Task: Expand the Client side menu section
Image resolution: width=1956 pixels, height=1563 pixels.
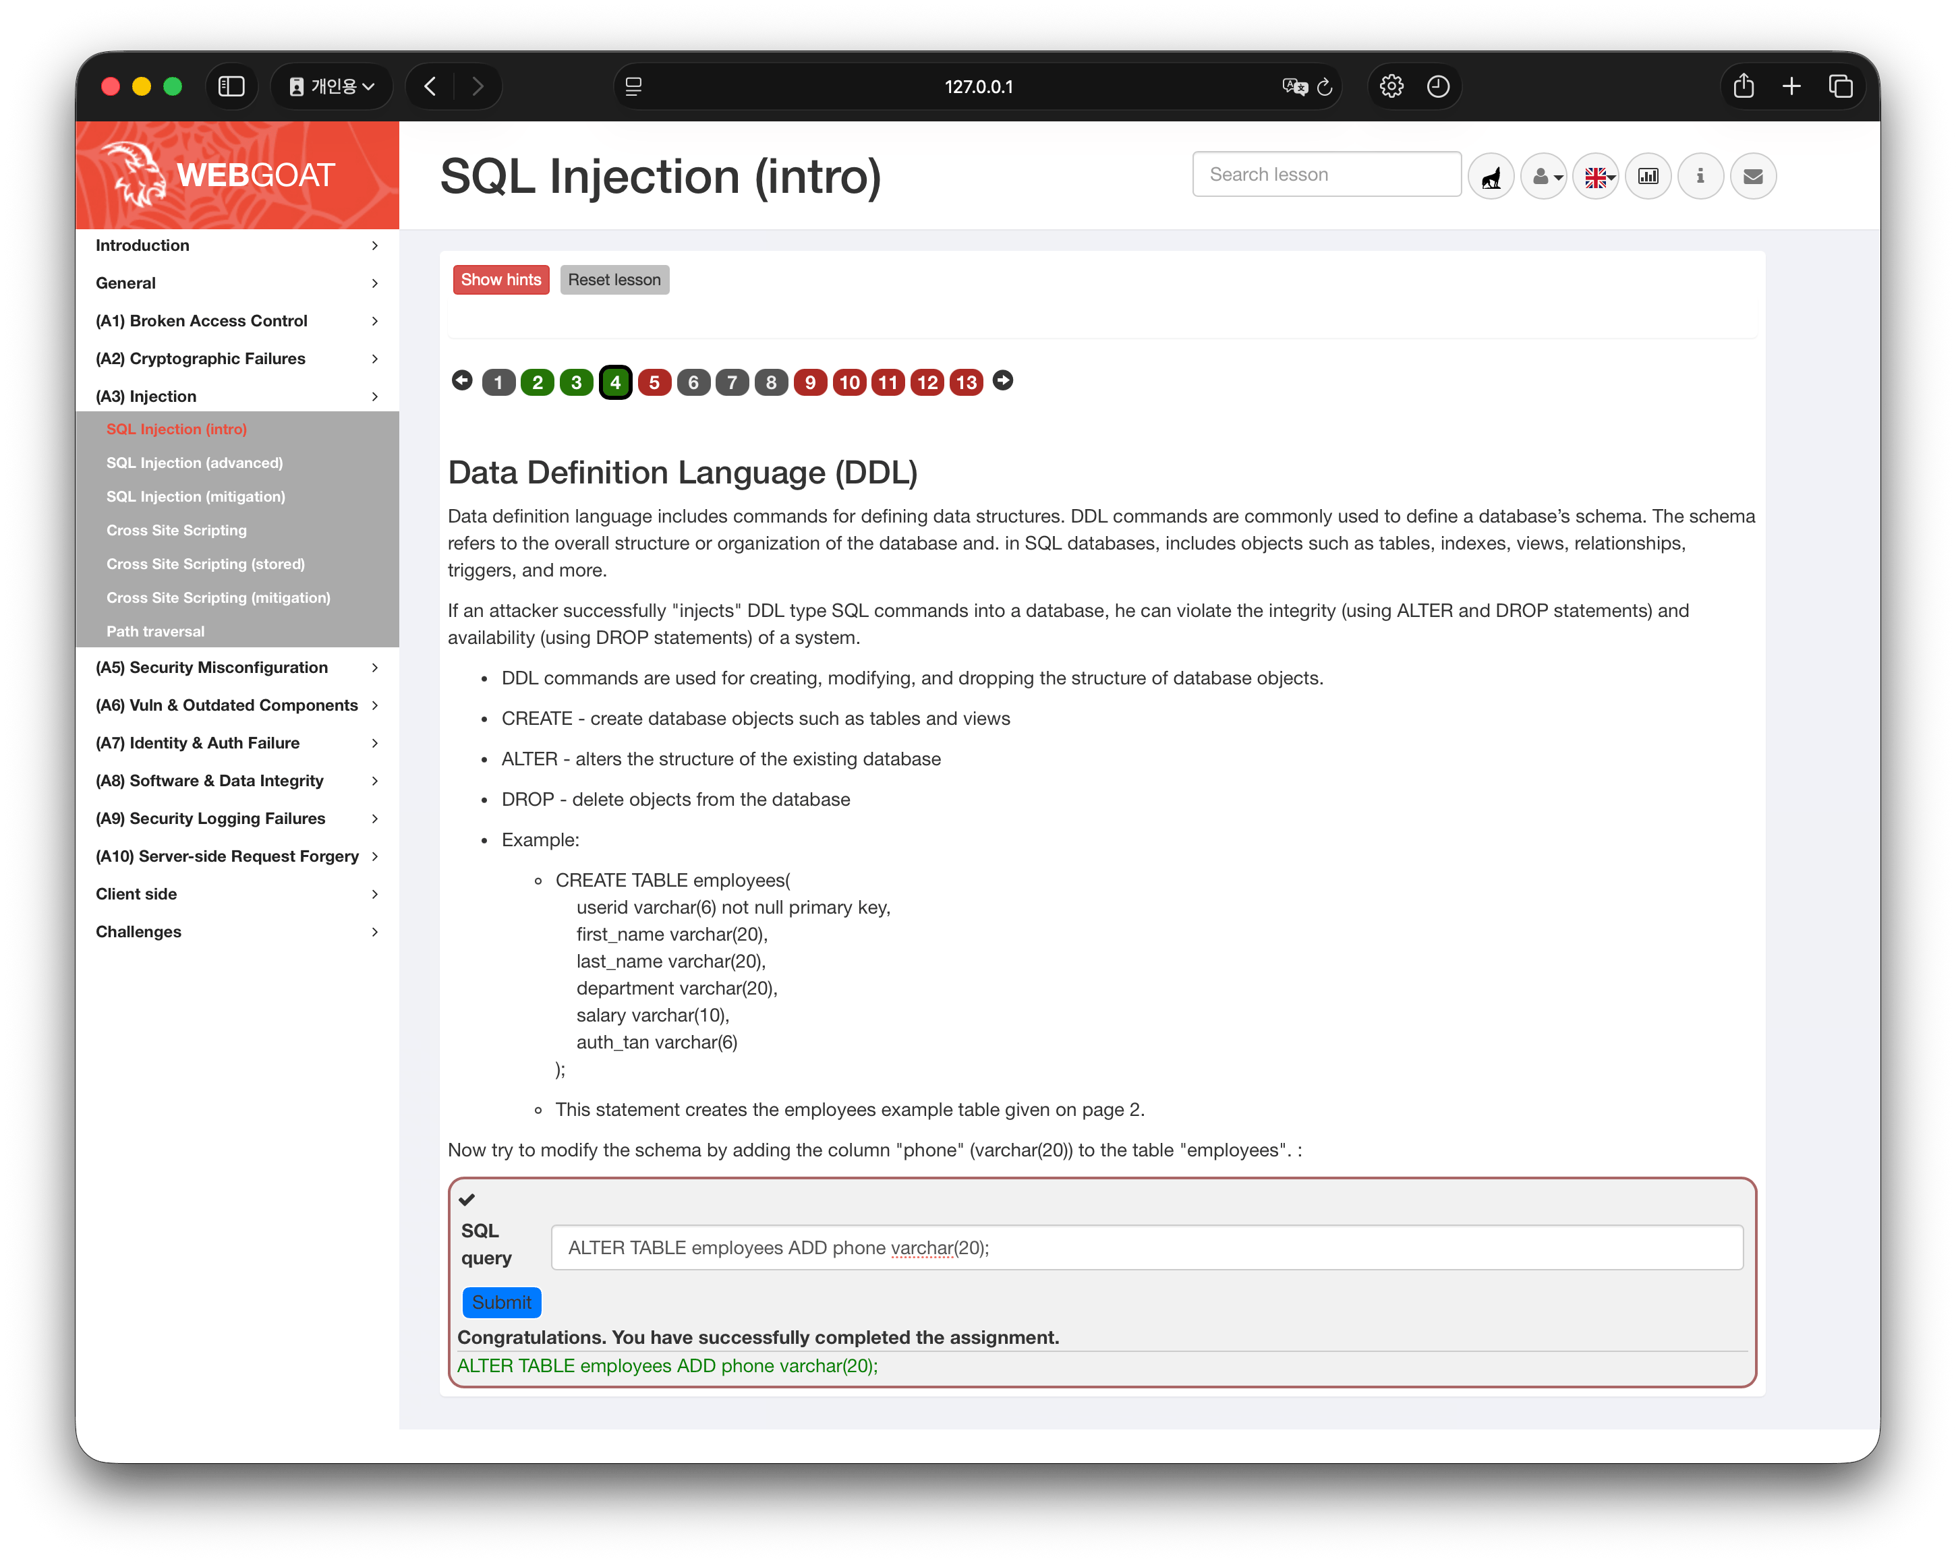Action: click(x=237, y=893)
